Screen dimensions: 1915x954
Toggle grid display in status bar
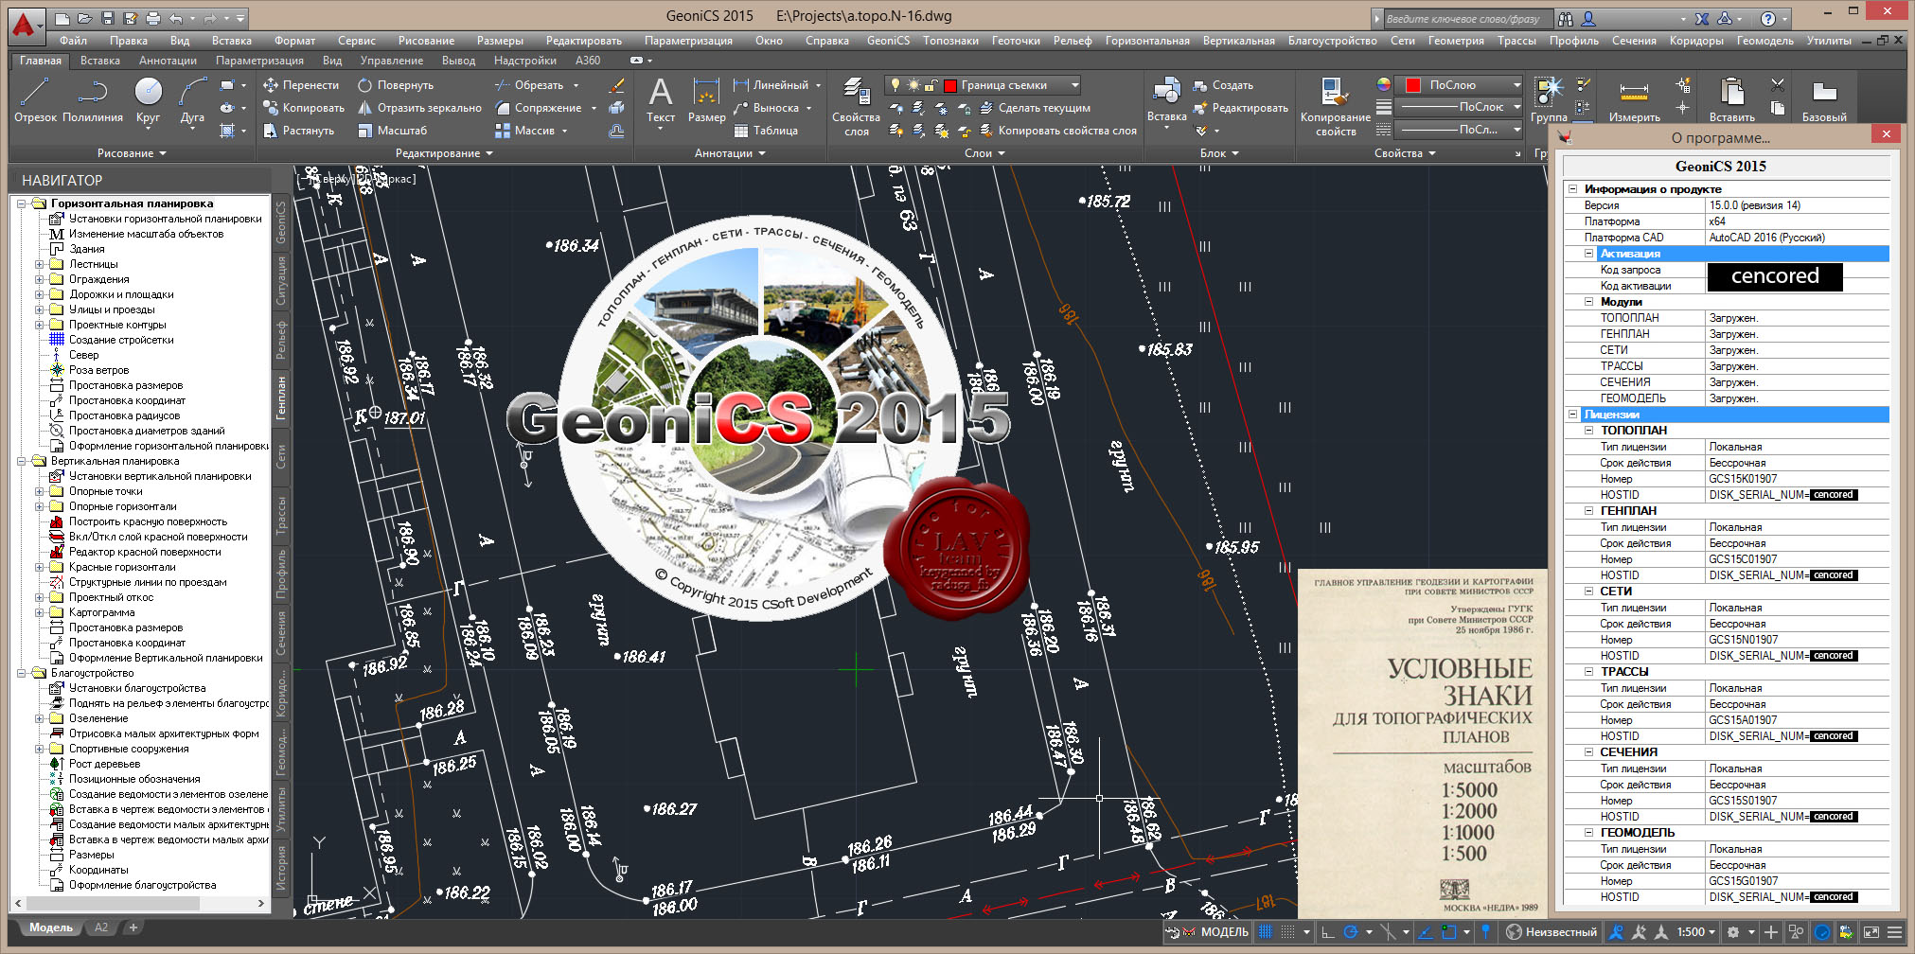1265,932
